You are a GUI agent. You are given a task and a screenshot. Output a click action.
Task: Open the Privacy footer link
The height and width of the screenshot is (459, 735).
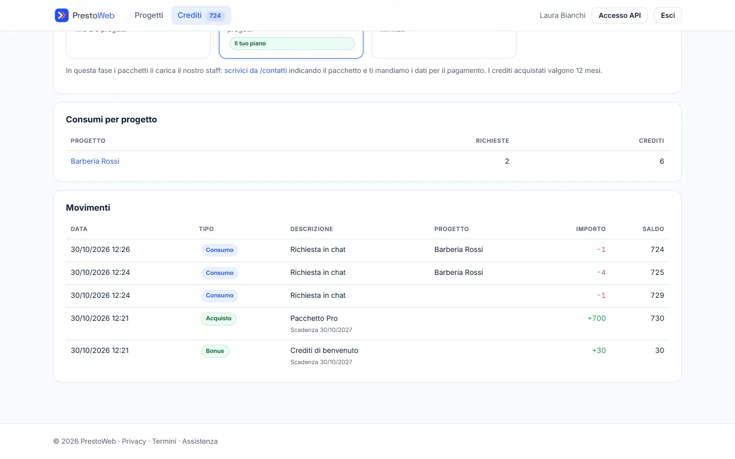[134, 441]
